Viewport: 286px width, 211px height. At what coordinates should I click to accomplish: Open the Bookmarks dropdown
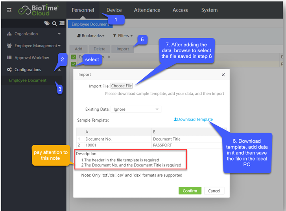91,36
